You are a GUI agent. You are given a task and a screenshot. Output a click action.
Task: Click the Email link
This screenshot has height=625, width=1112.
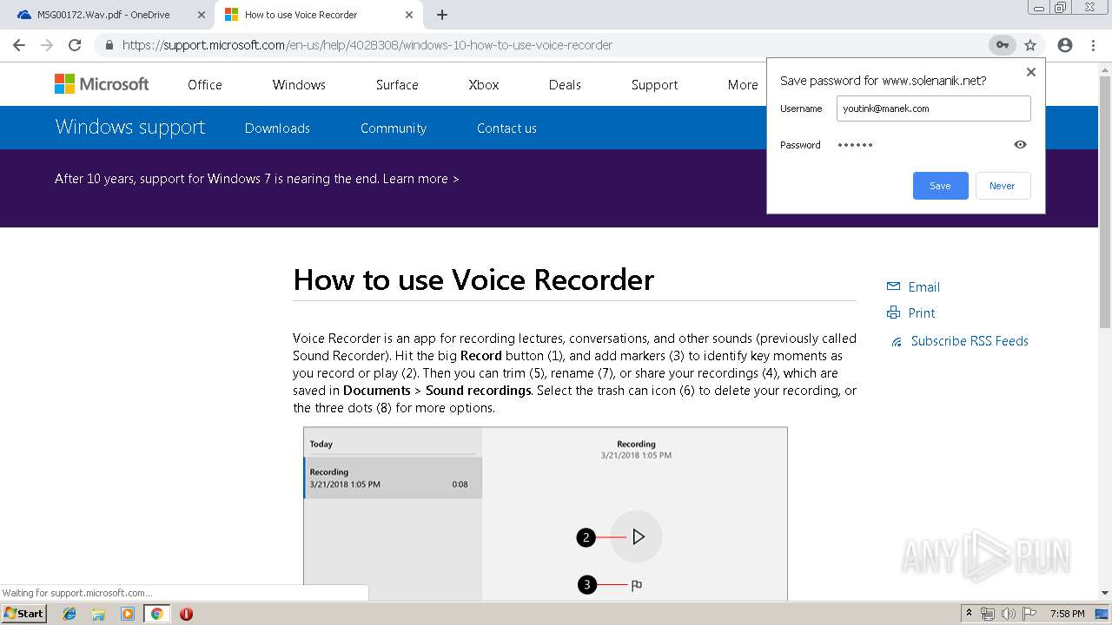923,287
